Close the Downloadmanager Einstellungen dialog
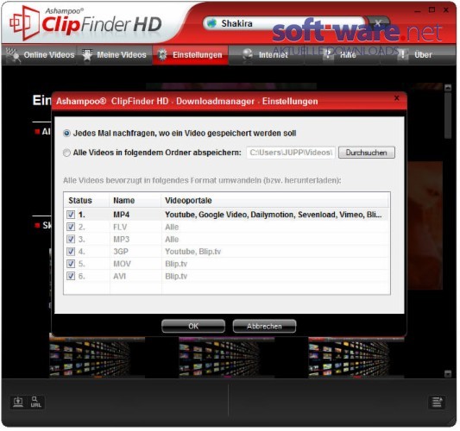 coord(397,98)
